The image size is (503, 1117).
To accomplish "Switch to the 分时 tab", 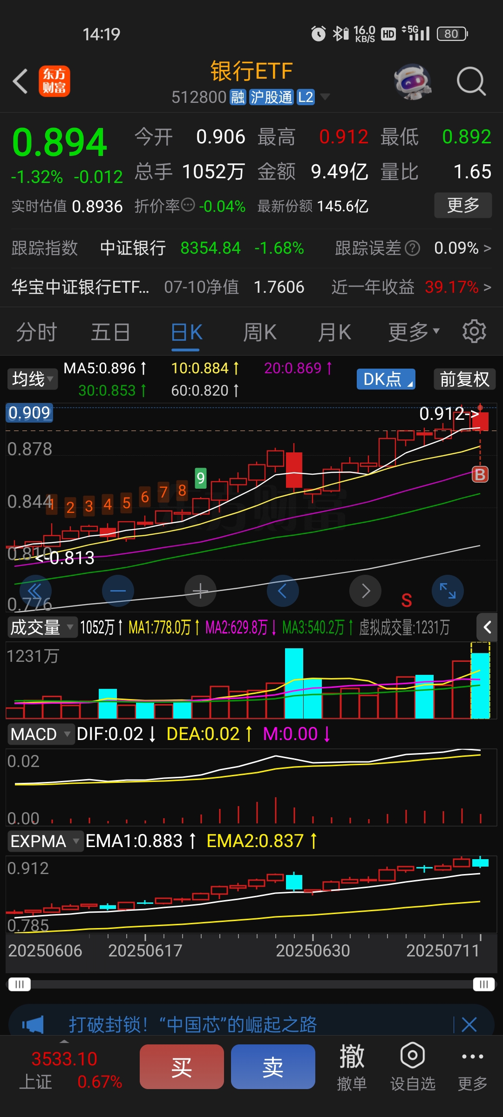I will point(36,332).
